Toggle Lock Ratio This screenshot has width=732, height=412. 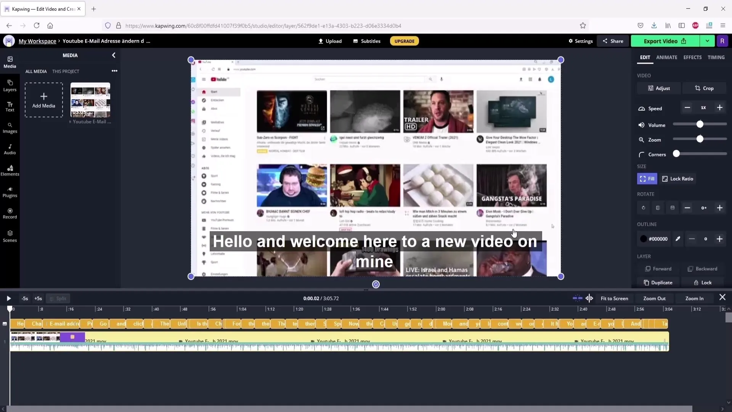pyautogui.click(x=677, y=179)
